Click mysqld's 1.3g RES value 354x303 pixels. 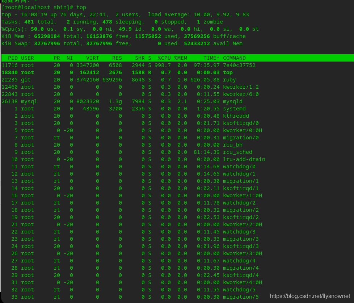(x=115, y=101)
